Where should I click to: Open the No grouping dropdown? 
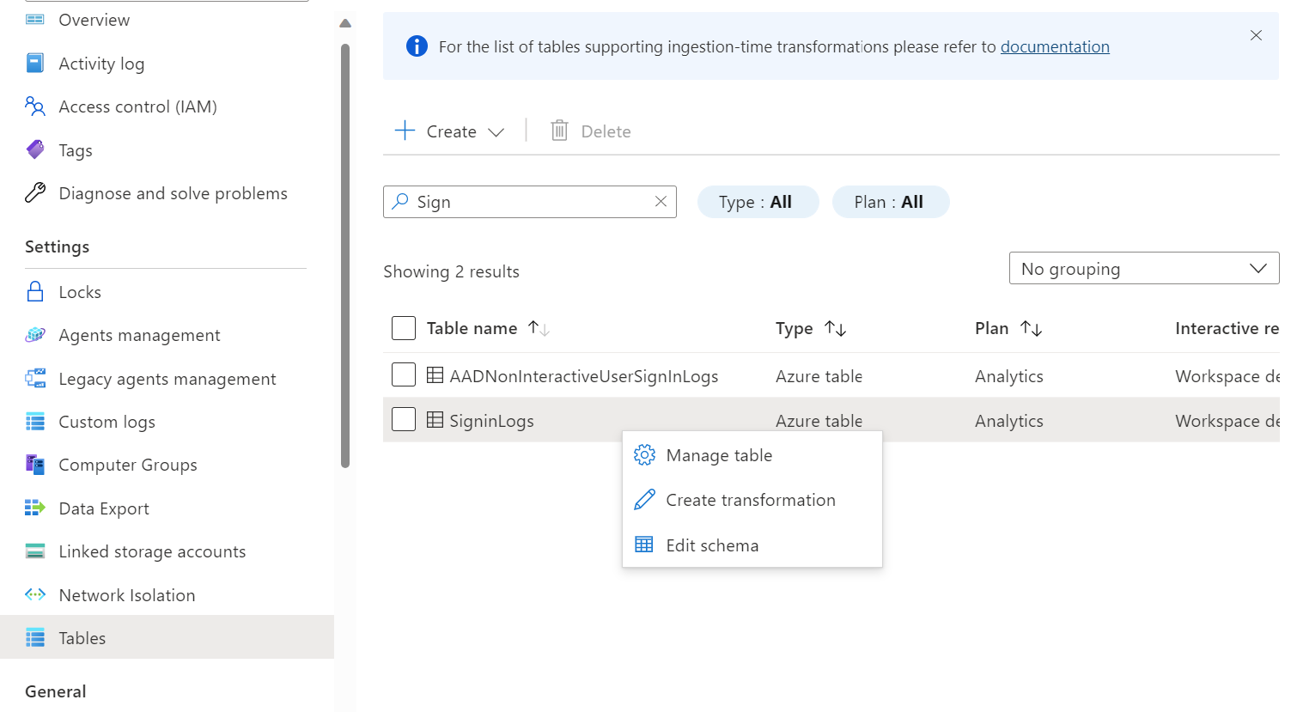tap(1143, 269)
